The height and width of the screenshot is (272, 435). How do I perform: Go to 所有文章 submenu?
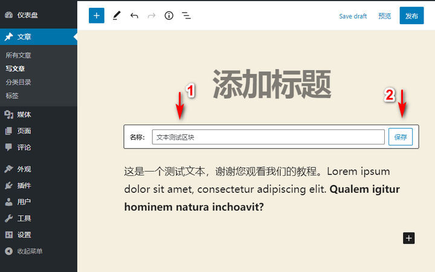18,55
